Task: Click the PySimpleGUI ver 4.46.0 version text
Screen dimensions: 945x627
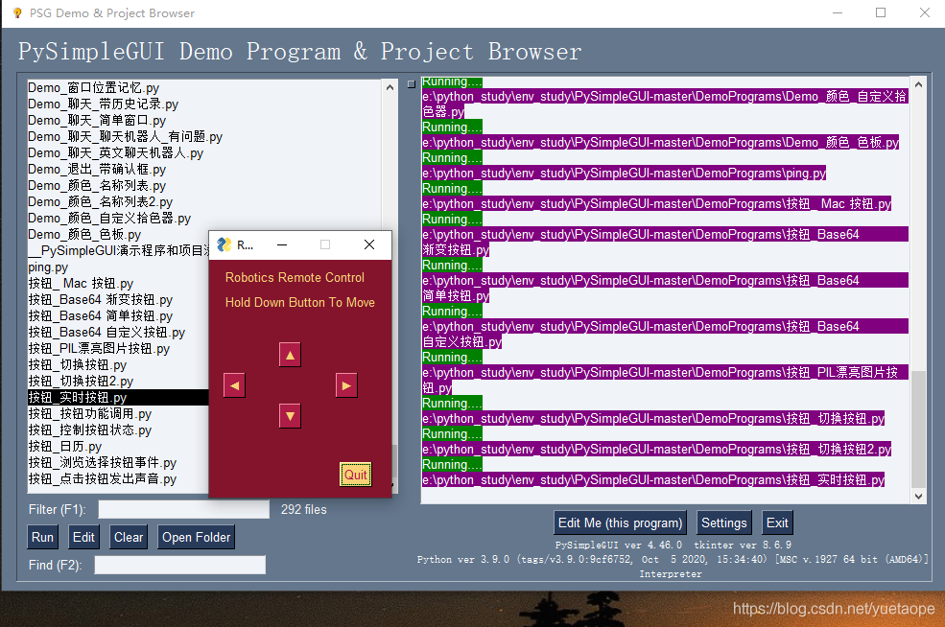Action: click(619, 546)
